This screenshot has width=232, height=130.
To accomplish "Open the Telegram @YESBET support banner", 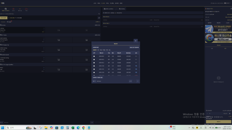I will 218,29.
